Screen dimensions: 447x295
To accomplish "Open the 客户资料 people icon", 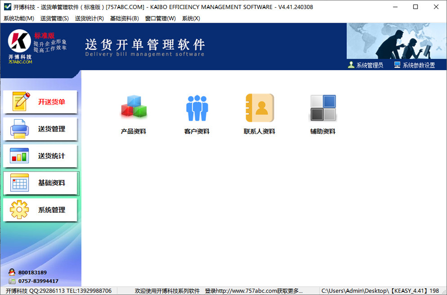I will [x=197, y=108].
